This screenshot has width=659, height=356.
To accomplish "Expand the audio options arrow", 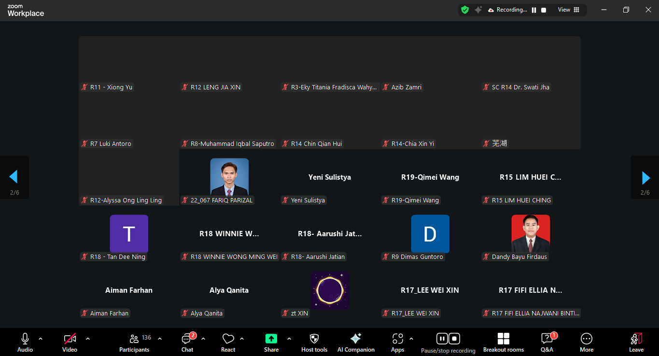I will [41, 339].
